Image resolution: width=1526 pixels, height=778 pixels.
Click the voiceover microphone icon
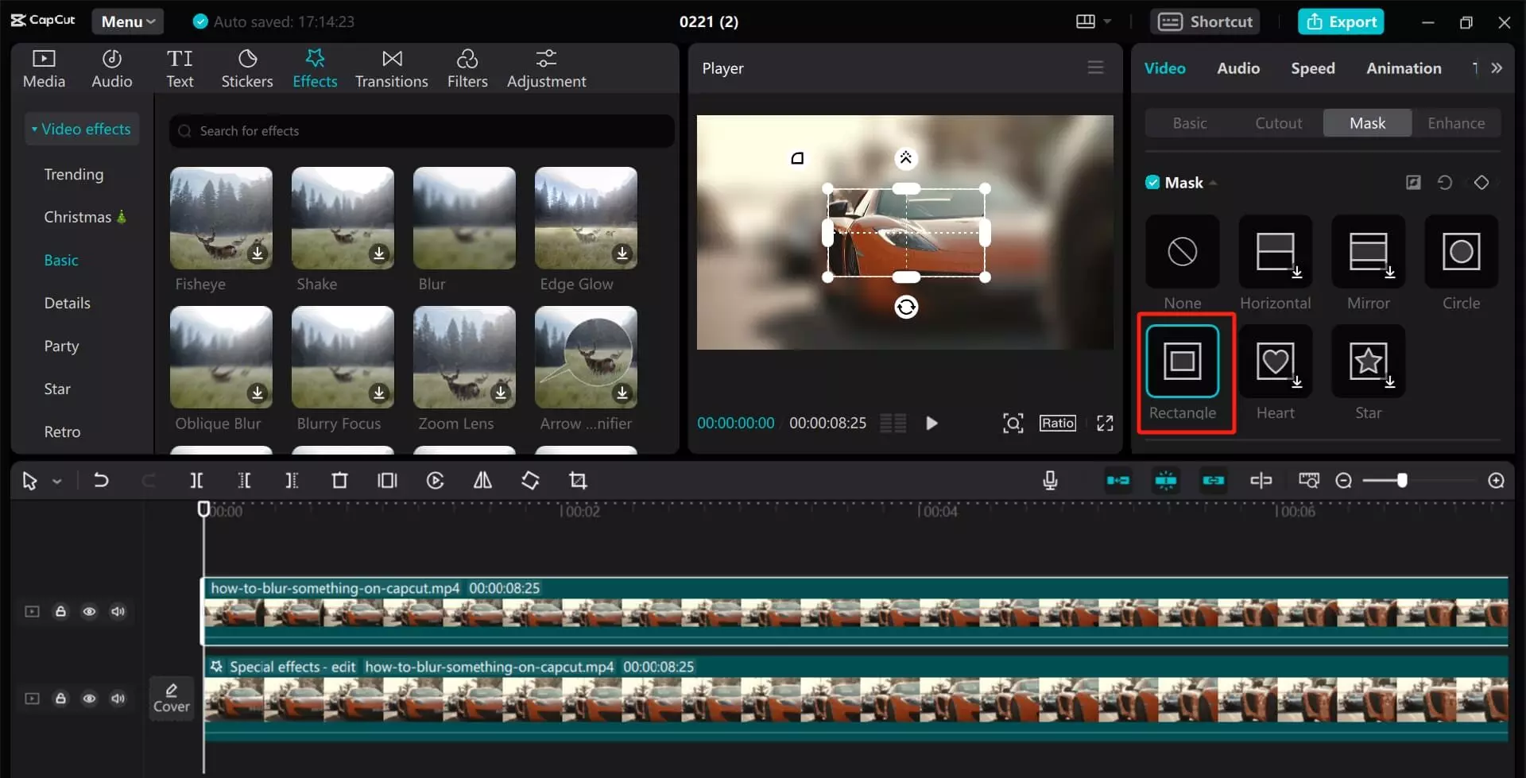click(x=1050, y=480)
